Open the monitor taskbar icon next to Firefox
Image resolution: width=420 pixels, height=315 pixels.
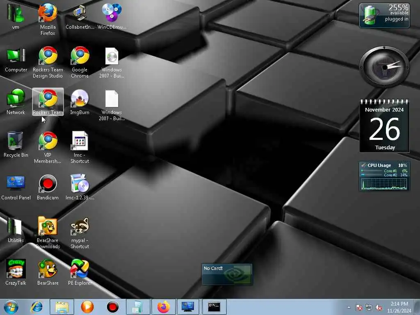[188, 307]
